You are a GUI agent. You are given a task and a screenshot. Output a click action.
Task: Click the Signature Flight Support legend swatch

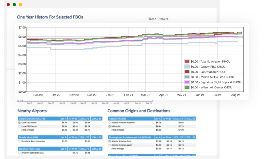point(187,82)
